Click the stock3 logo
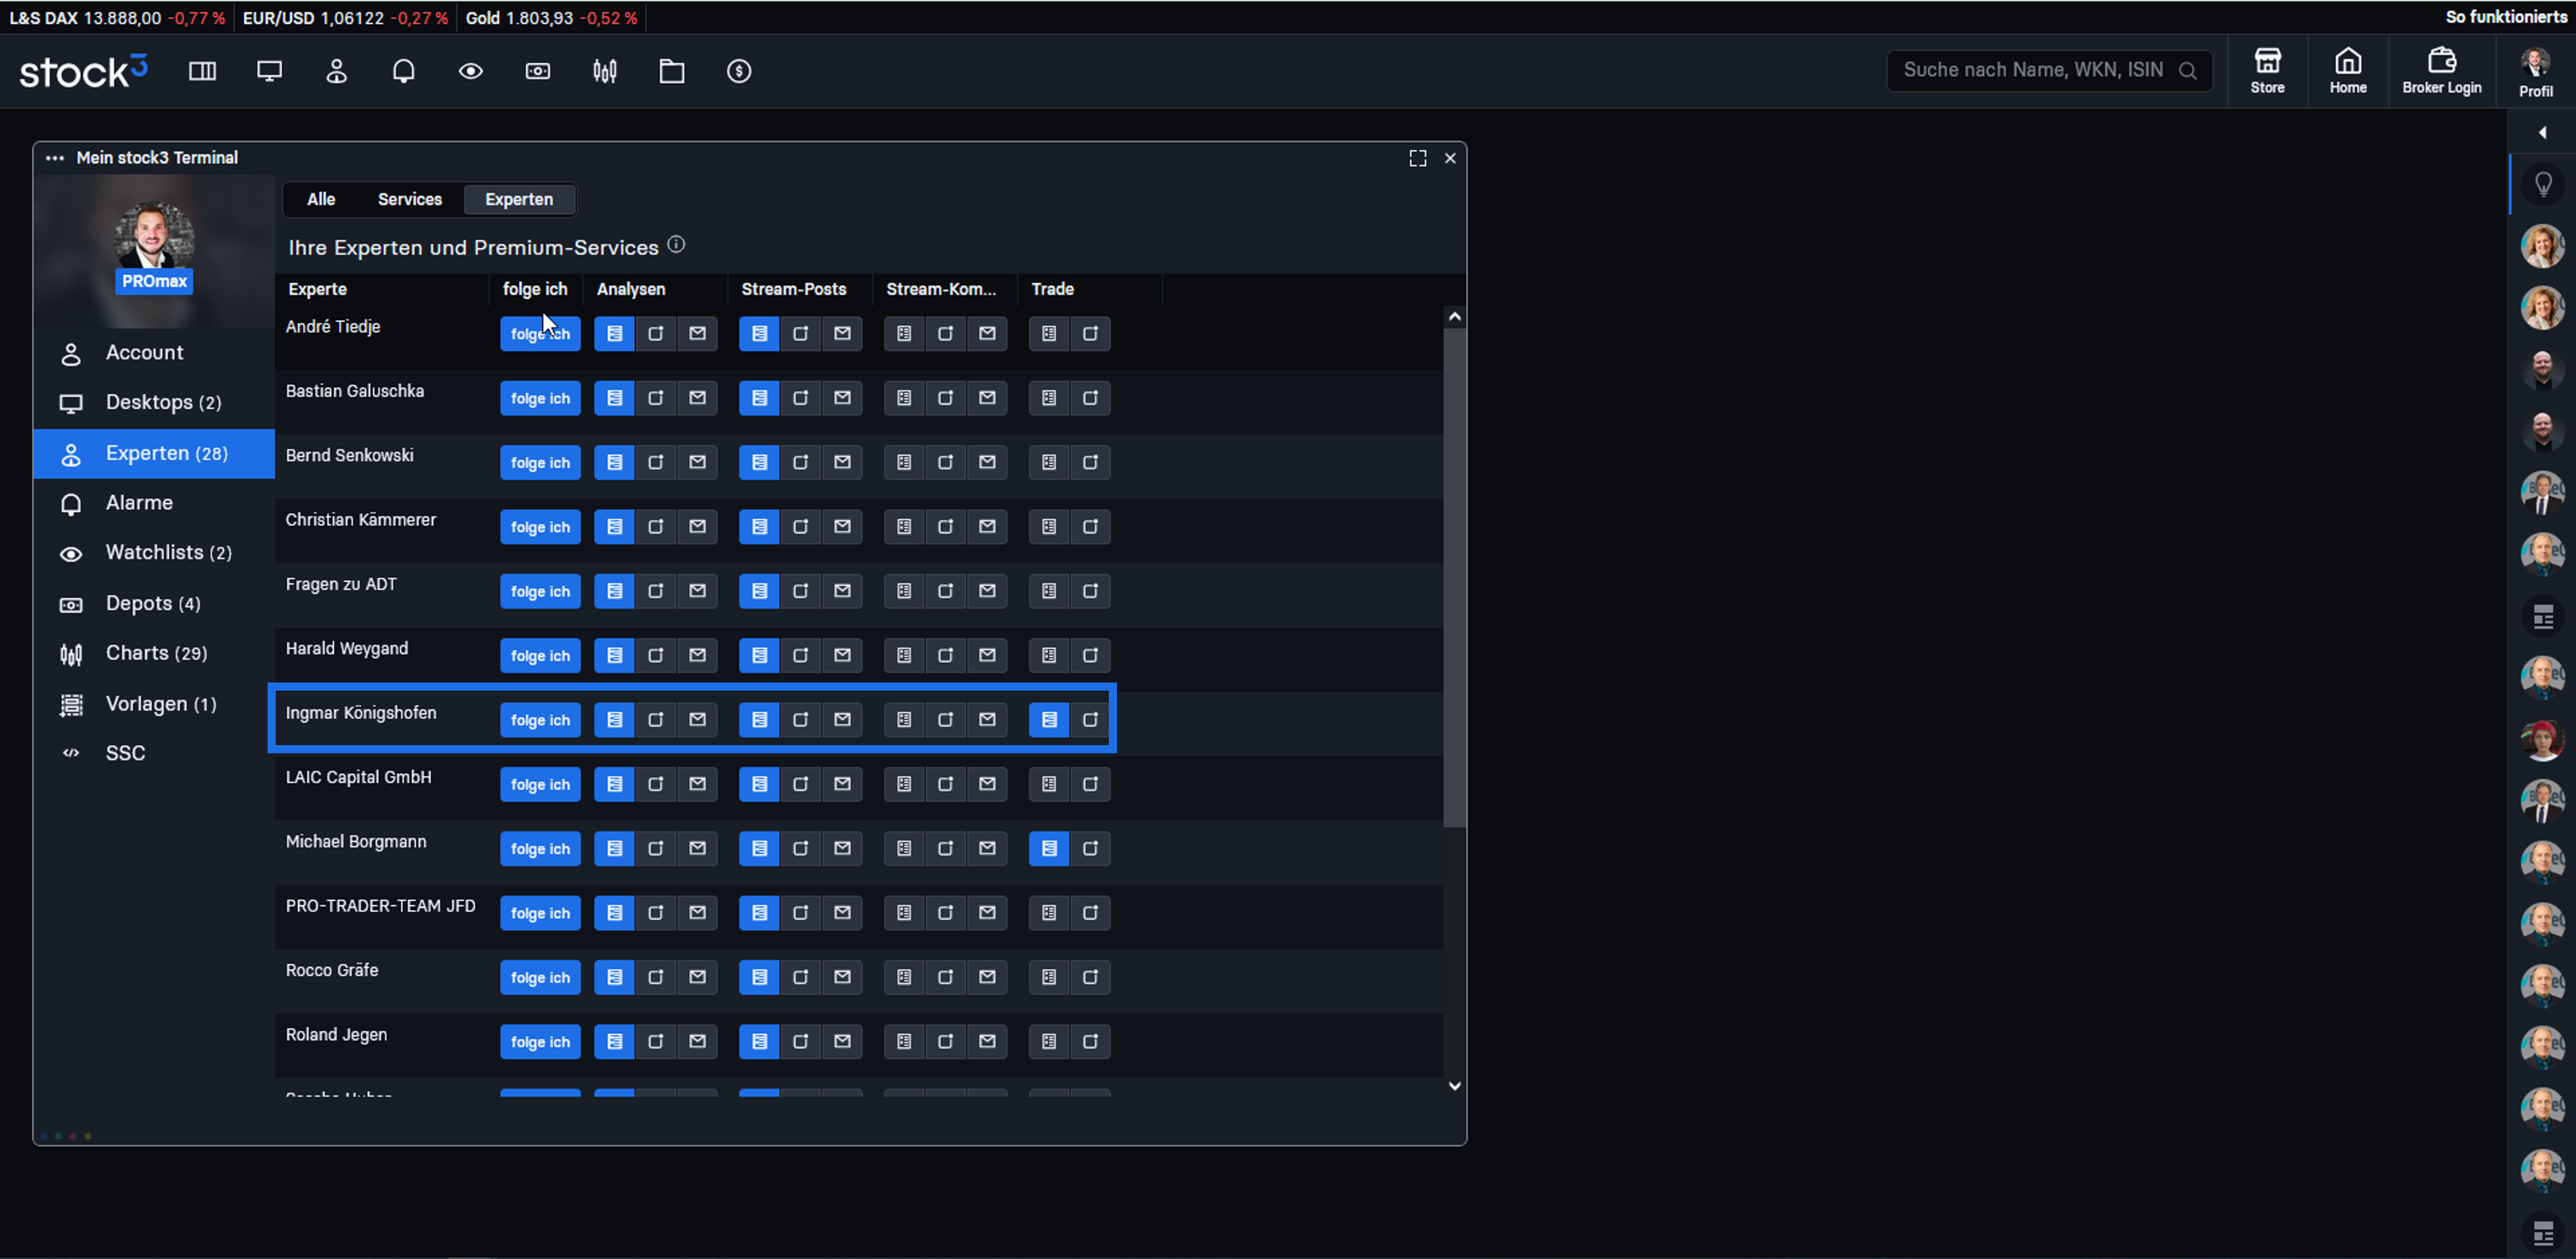 coord(84,71)
